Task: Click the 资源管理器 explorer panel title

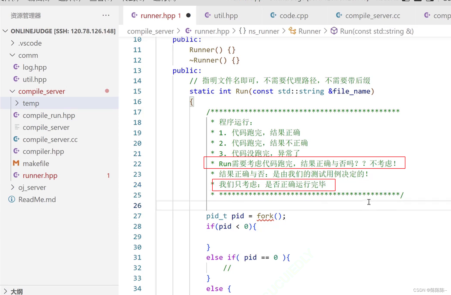Action: 26,16
